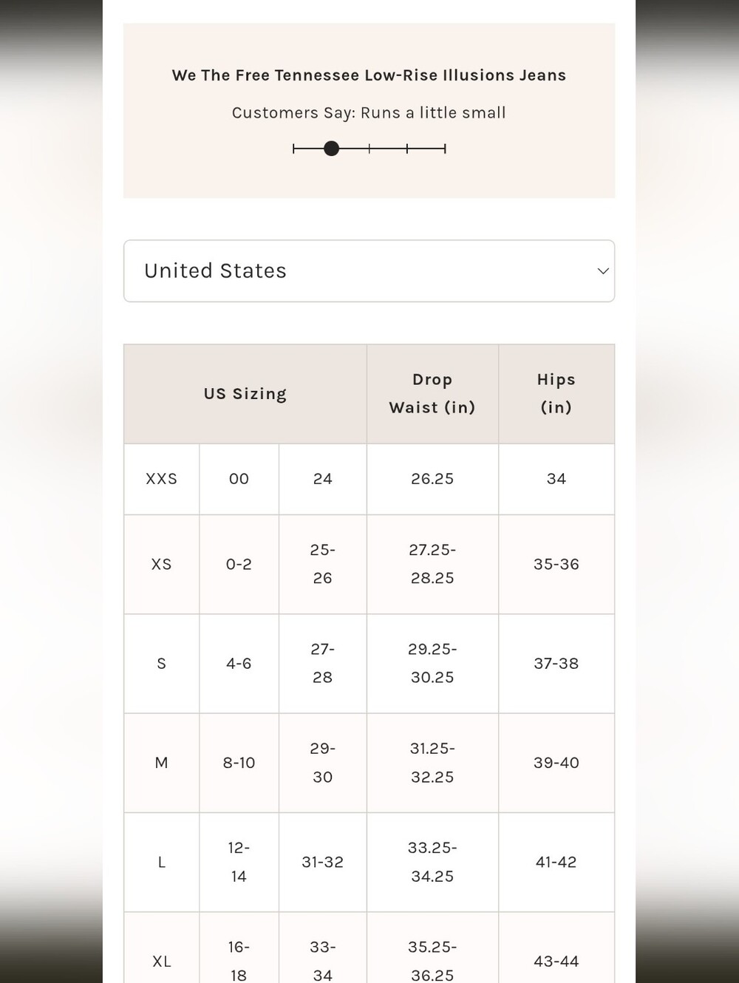Click the M size row label

click(x=162, y=763)
